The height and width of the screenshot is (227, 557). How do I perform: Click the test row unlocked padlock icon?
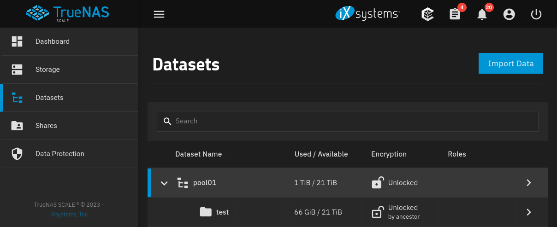click(377, 212)
